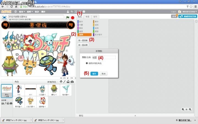Take new sprite photo from camera
This screenshot has width=198, height=124.
[x=72, y=82]
